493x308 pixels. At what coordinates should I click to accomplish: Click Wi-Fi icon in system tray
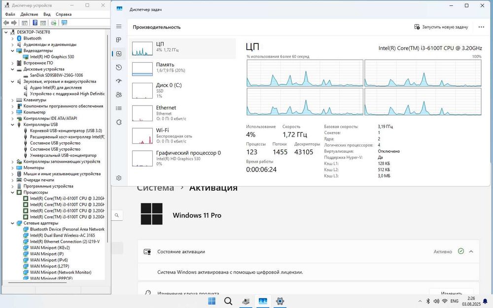[445, 301]
